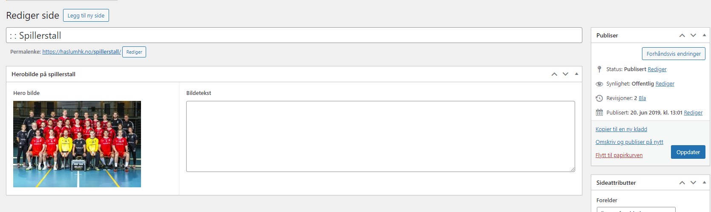The height and width of the screenshot is (212, 711).
Task: Click into the Bildetekst text area
Action: 380,136
